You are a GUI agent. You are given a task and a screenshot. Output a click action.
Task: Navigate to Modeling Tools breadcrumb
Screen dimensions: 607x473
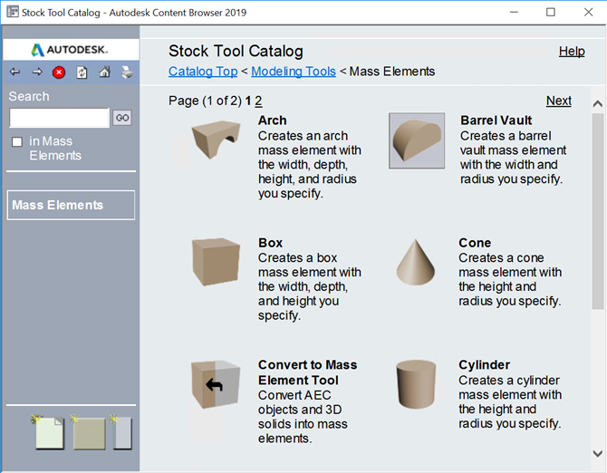coord(294,72)
